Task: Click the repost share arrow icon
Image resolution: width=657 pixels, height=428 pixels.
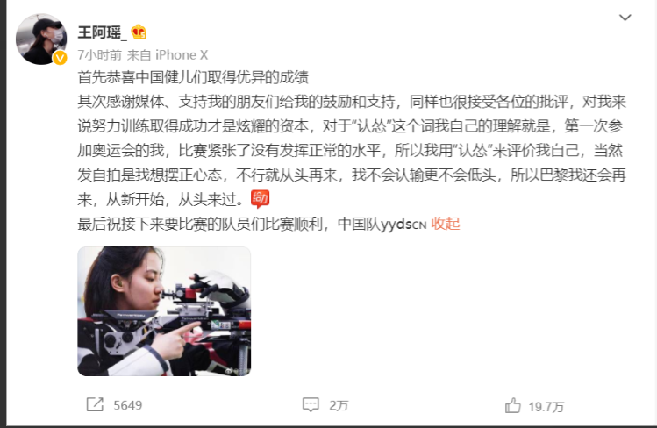Action: pos(95,404)
